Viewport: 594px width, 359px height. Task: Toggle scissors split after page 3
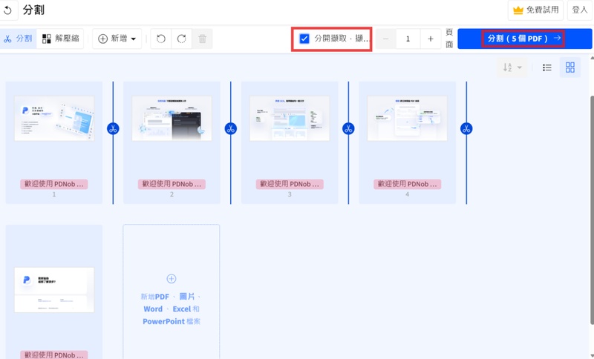click(348, 128)
